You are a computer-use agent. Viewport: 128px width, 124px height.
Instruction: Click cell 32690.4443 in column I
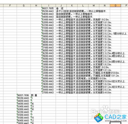(x=49, y=70)
